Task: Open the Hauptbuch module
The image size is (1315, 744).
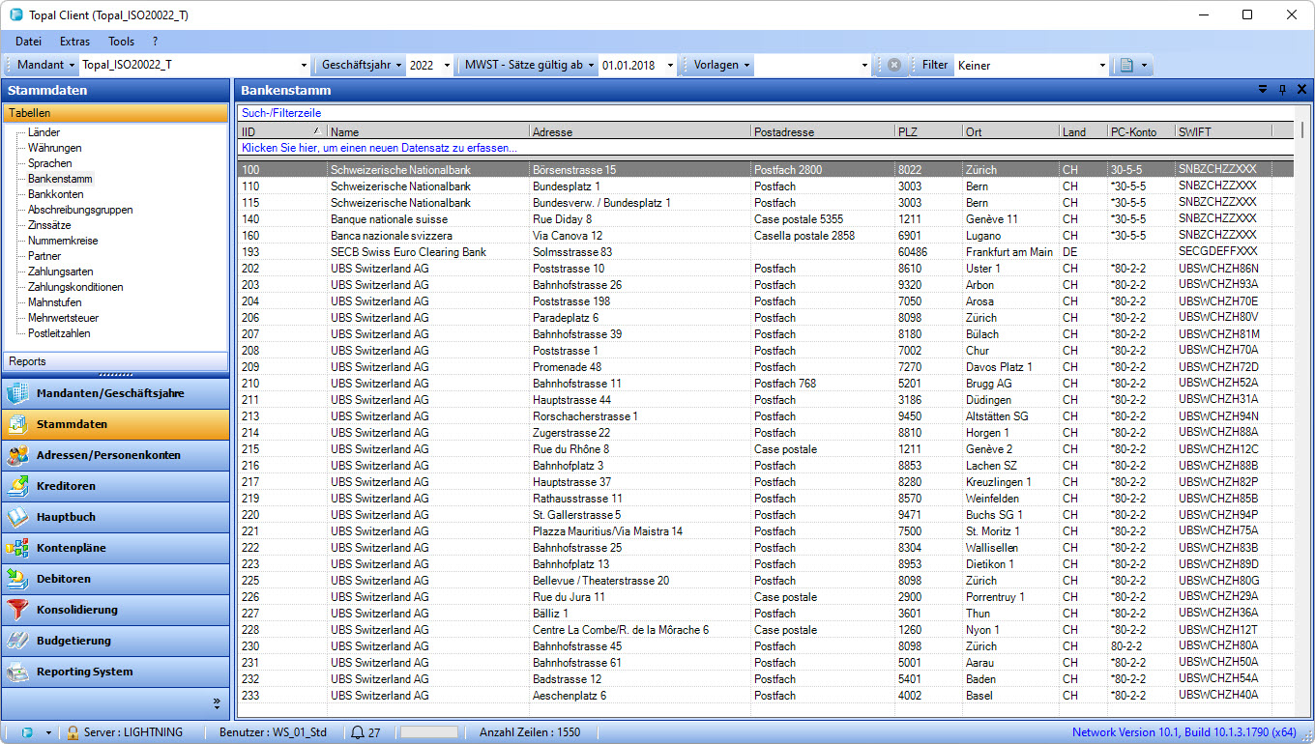Action: [115, 517]
